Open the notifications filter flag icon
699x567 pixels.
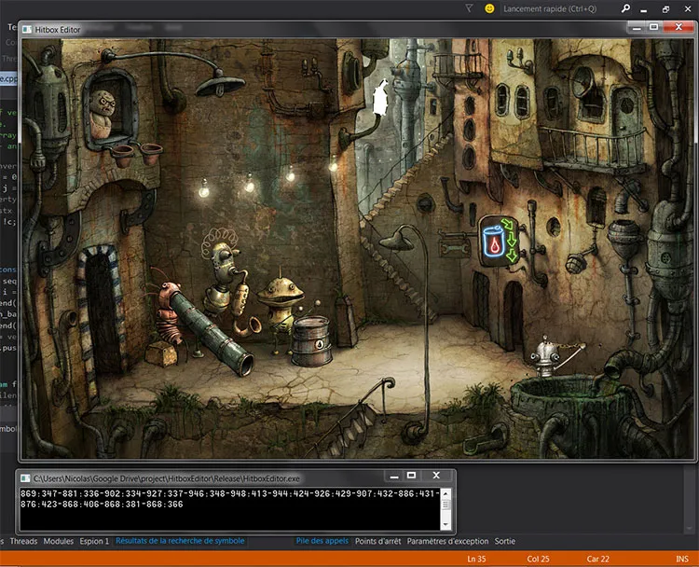tap(469, 8)
